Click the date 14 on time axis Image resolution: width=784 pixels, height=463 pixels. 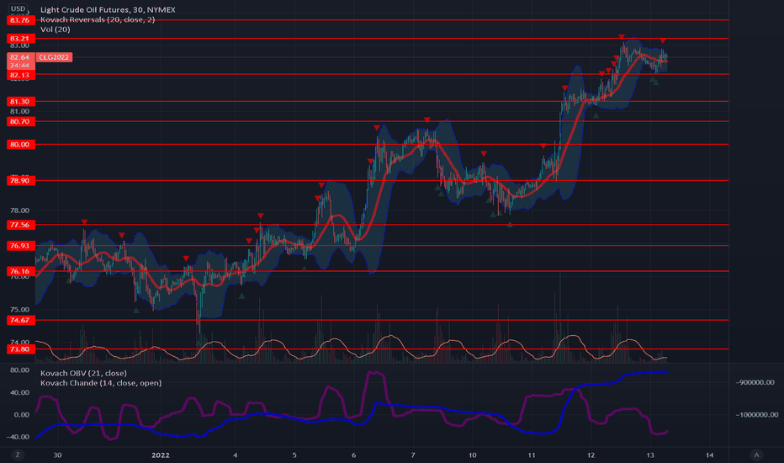[709, 455]
